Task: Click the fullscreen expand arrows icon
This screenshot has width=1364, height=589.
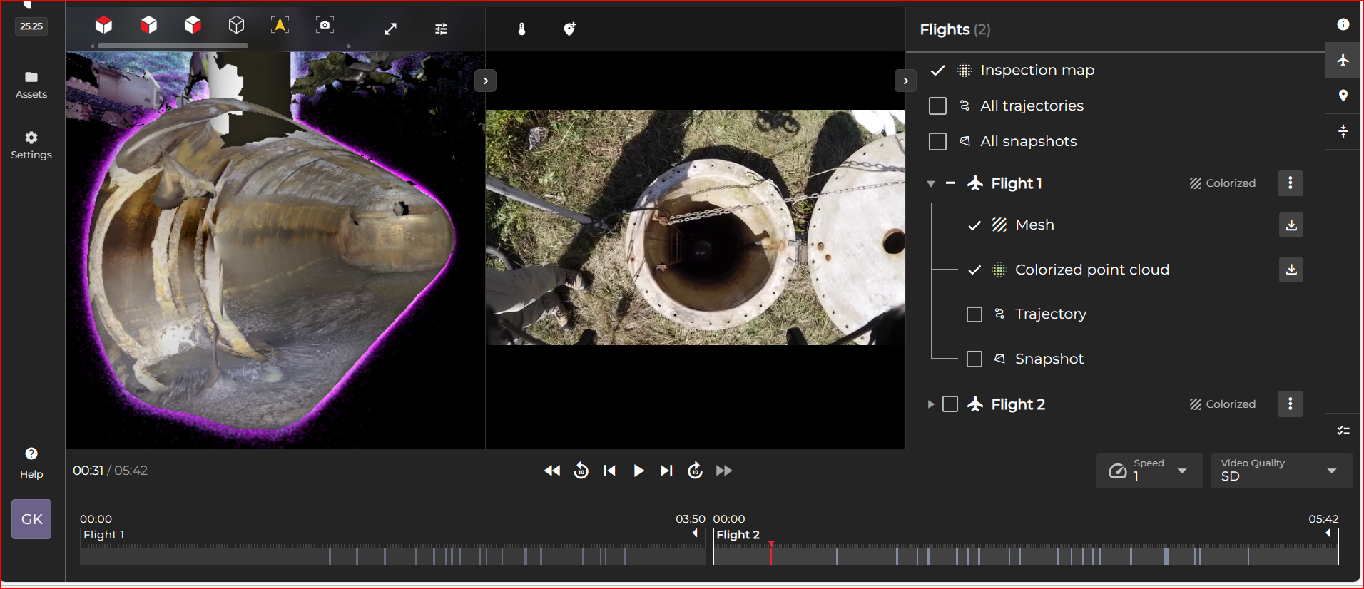Action: tap(390, 29)
